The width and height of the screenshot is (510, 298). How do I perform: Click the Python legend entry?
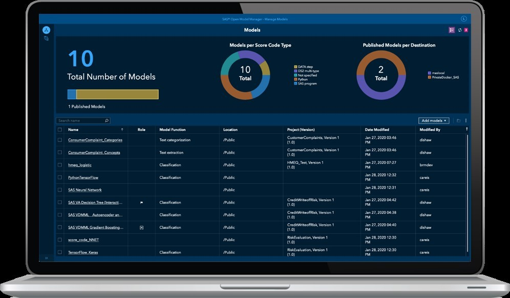[301, 79]
